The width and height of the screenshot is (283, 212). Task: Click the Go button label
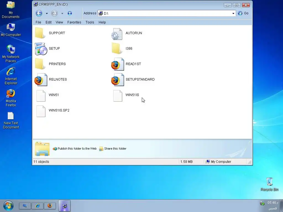(x=246, y=13)
